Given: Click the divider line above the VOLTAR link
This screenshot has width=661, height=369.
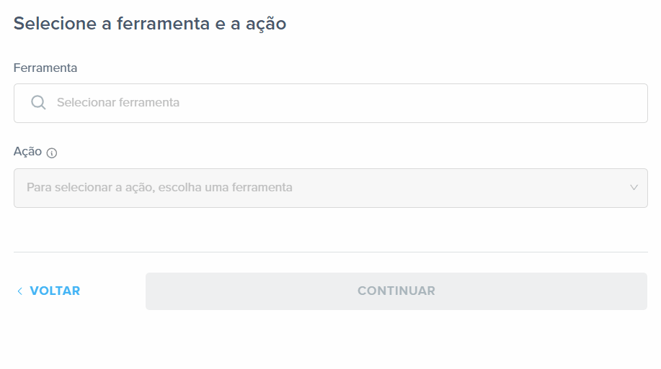Looking at the screenshot, I should coord(330,252).
